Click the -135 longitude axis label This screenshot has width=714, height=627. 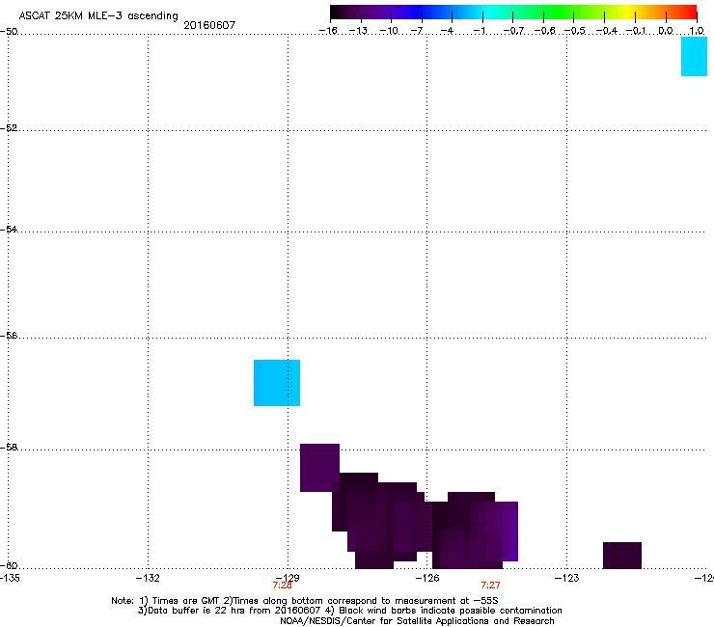[x=10, y=578]
